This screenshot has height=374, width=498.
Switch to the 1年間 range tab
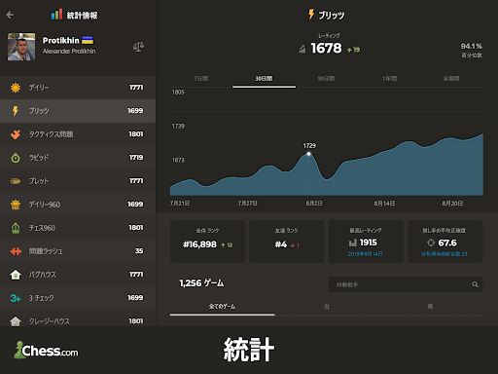pyautogui.click(x=389, y=79)
